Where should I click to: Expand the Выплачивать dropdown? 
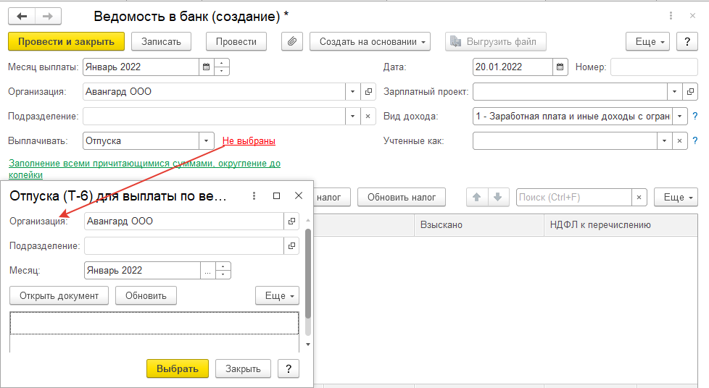pyautogui.click(x=207, y=140)
